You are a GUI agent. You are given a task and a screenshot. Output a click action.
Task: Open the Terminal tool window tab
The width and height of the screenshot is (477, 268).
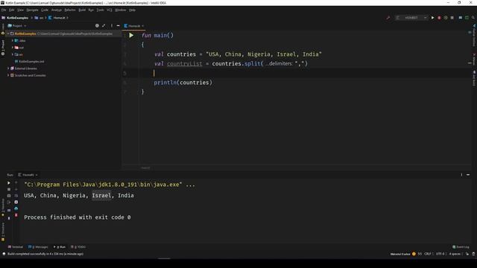click(15, 247)
